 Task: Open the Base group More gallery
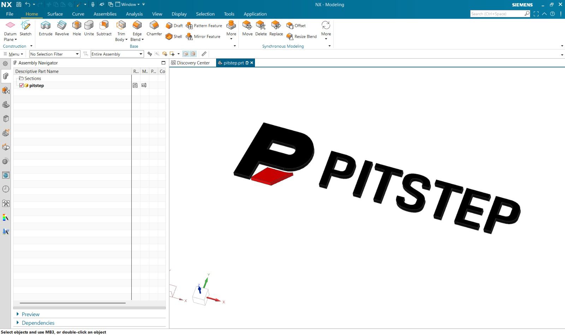click(231, 30)
